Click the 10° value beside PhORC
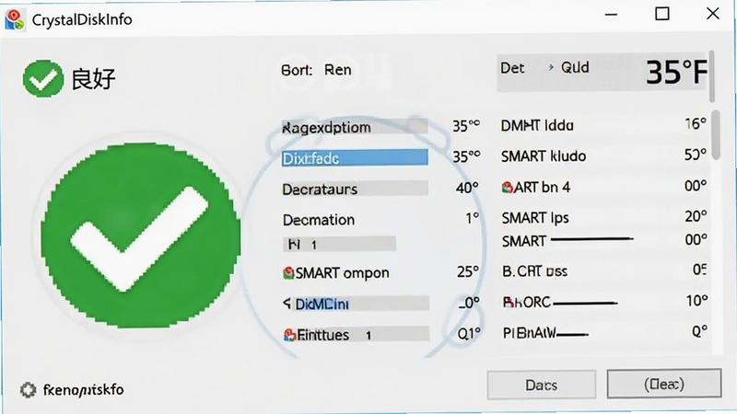Image resolution: width=737 pixels, height=414 pixels. pos(696,301)
